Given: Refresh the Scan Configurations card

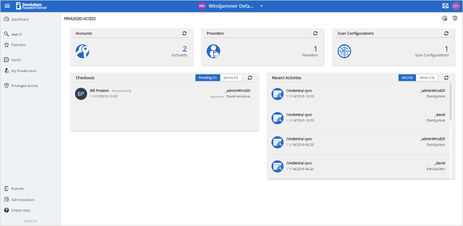Looking at the screenshot, I should point(446,34).
